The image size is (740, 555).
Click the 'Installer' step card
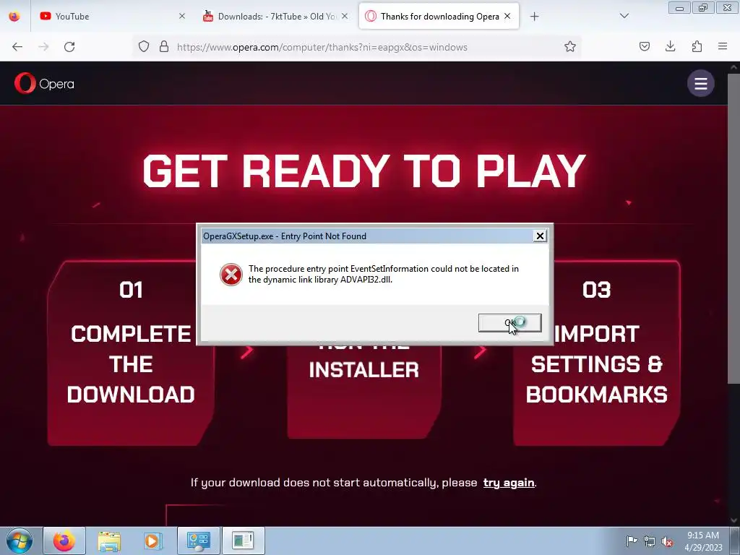(364, 392)
